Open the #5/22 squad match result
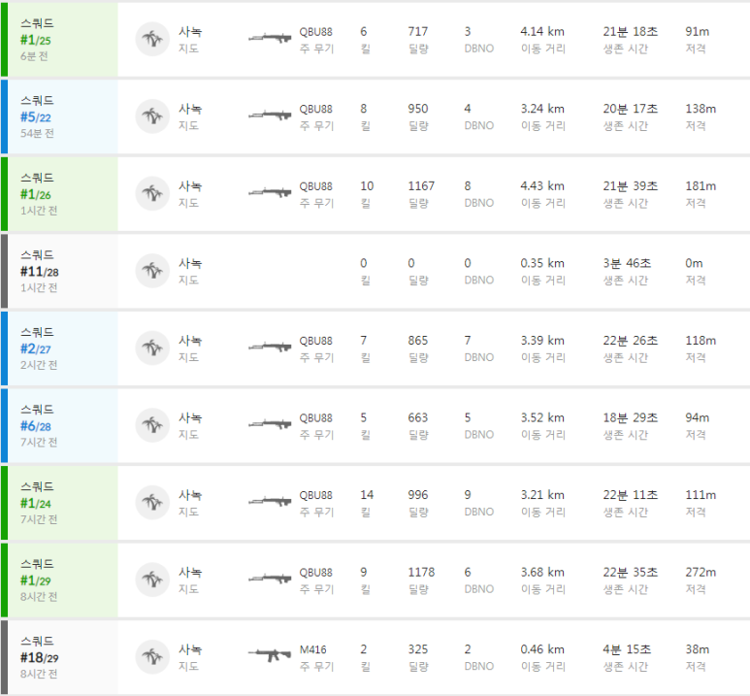 click(x=375, y=116)
